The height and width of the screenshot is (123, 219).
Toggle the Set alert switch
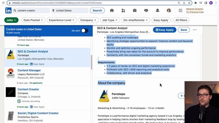point(85,31)
